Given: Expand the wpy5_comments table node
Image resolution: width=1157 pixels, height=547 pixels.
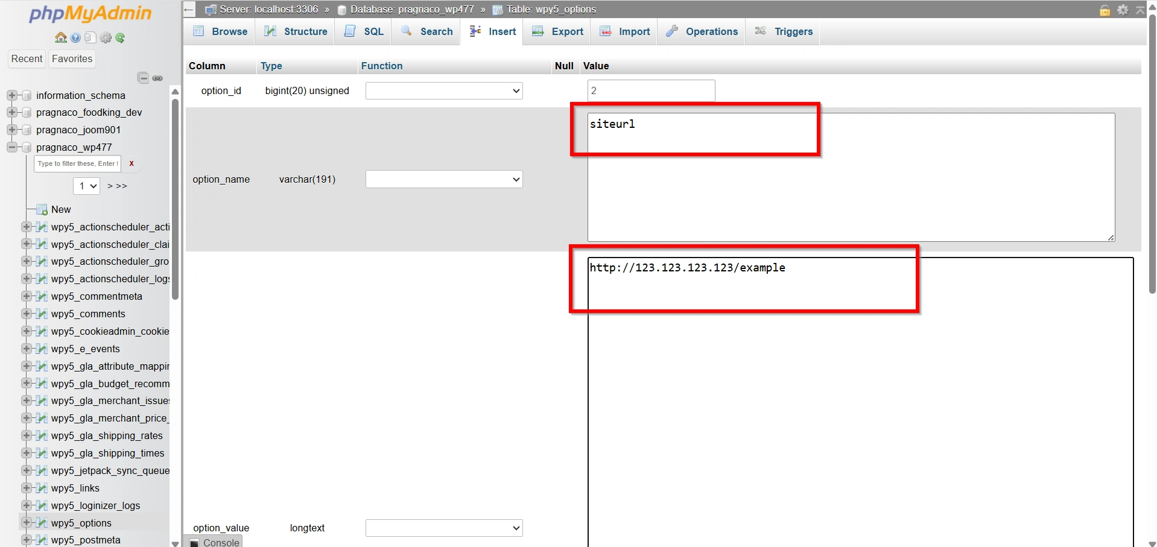Looking at the screenshot, I should 26,314.
